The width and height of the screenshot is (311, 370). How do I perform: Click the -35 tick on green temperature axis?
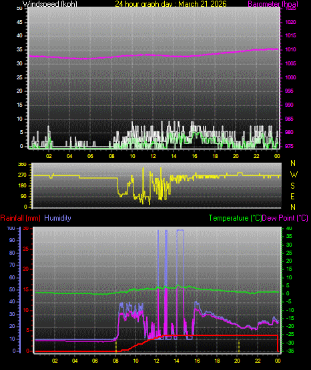coord(290,351)
